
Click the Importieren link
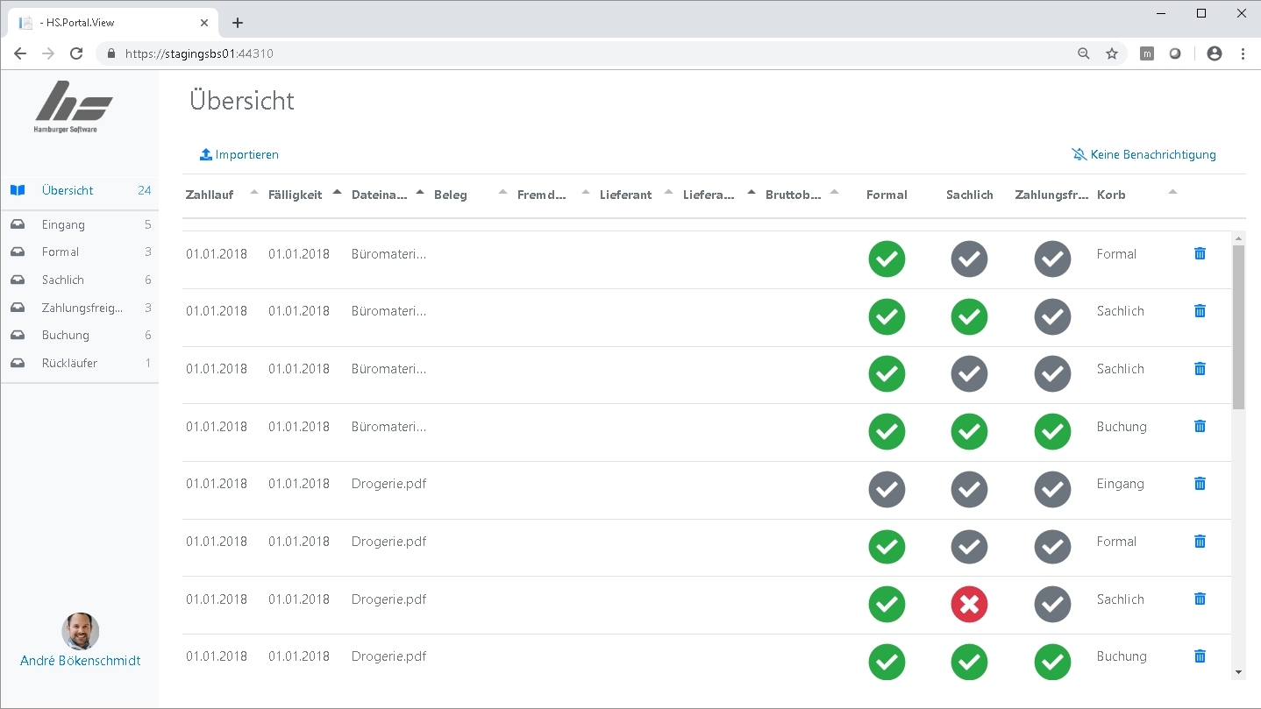[x=247, y=155]
